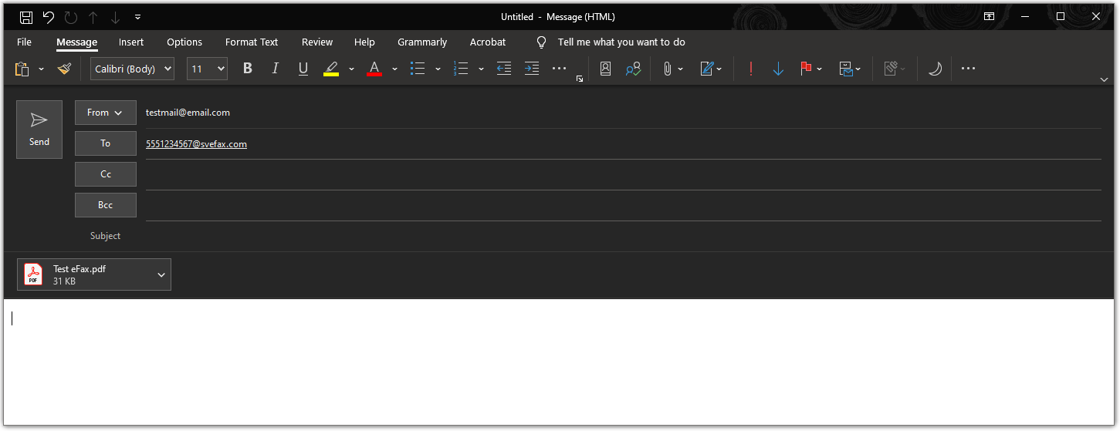Mark message as Low Importance
This screenshot has height=431, width=1120.
click(778, 69)
